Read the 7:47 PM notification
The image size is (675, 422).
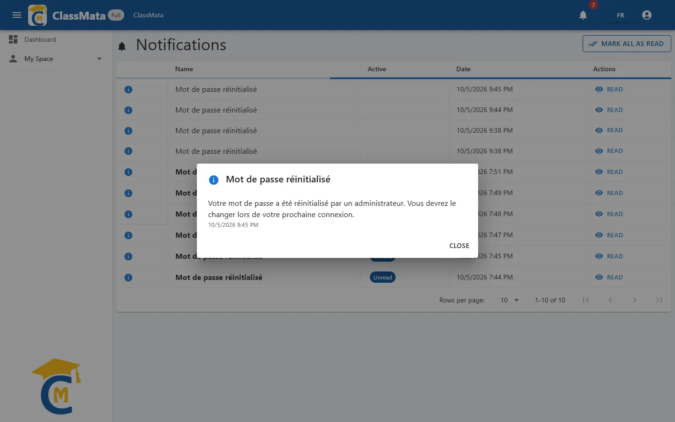point(609,235)
